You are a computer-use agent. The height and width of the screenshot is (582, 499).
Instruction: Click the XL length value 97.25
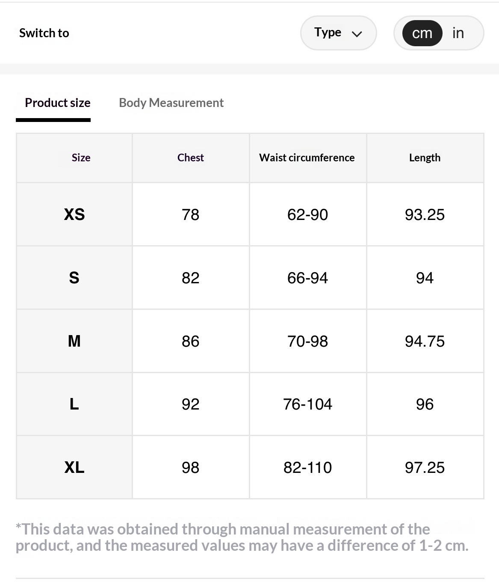click(x=425, y=467)
